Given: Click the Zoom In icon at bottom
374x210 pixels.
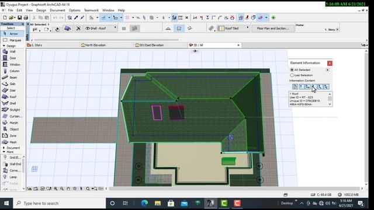Looking at the screenshot, I should coord(56,188).
